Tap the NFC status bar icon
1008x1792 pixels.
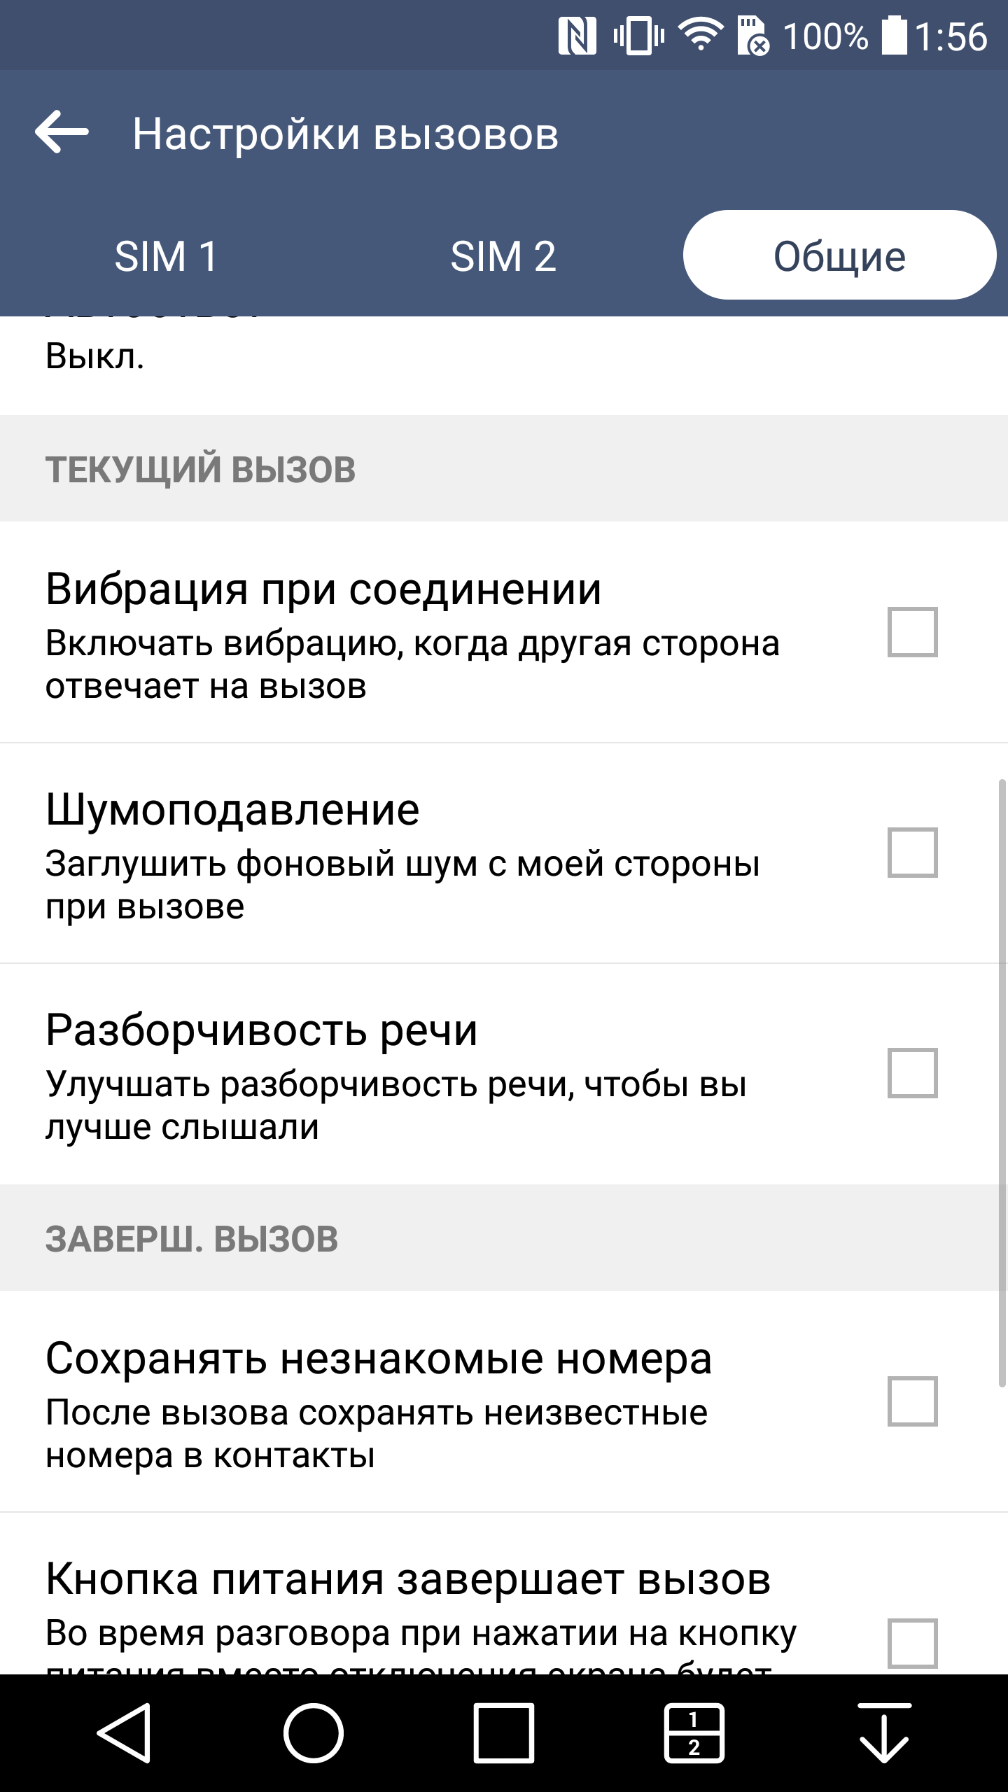(x=577, y=36)
